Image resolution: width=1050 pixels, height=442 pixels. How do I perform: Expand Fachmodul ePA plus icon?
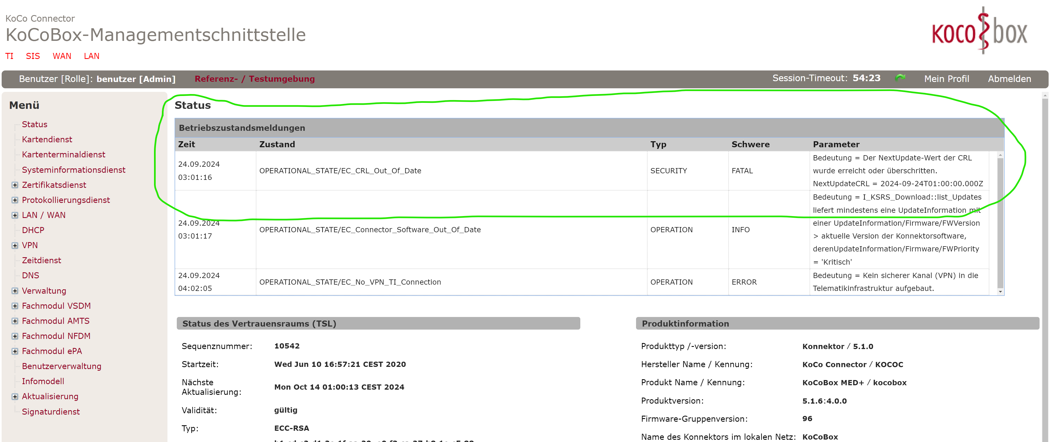15,351
